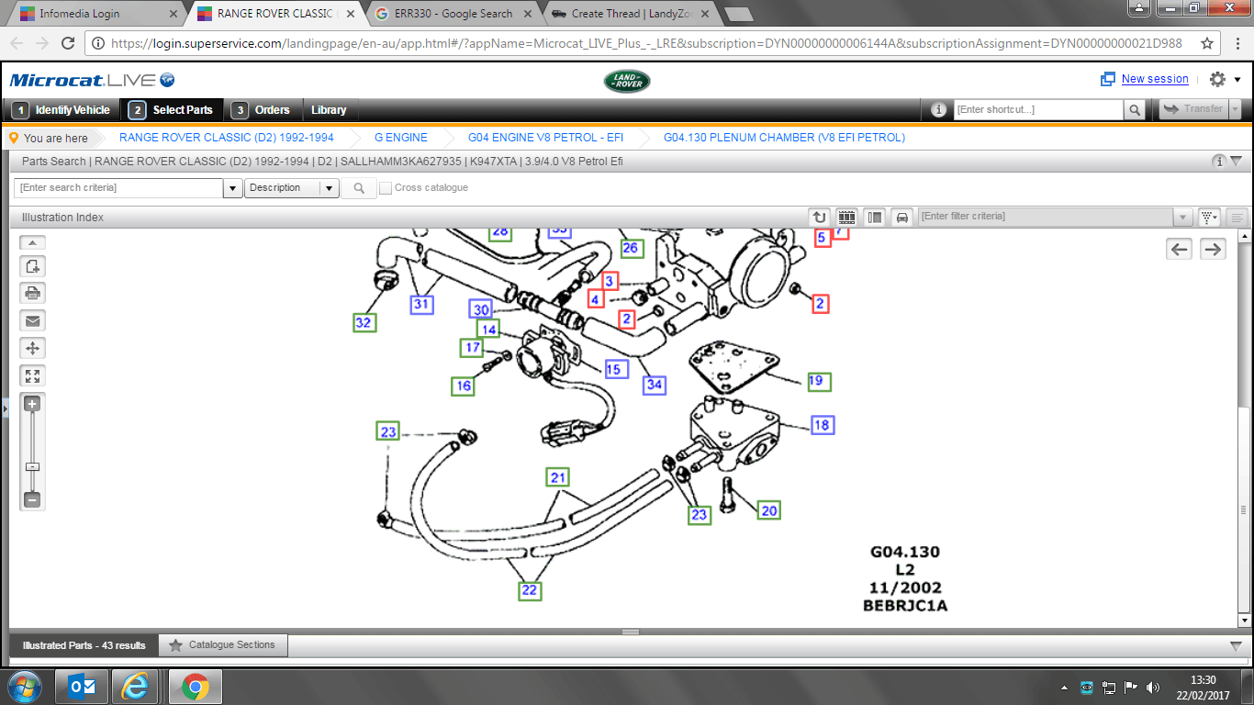Select part callout 30 in the diagram
Screen dimensions: 1254x705
[481, 309]
